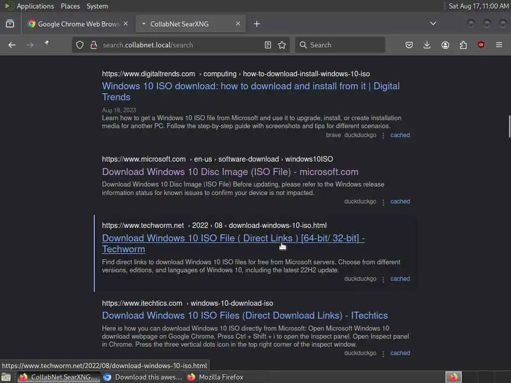The image size is (511, 383).
Task: Click the date and time clock
Action: (x=479, y=6)
